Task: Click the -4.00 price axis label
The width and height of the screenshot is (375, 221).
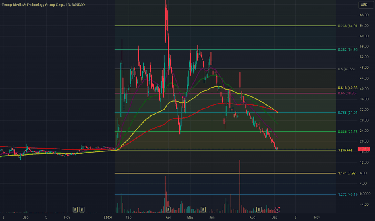Action: pos(364,205)
